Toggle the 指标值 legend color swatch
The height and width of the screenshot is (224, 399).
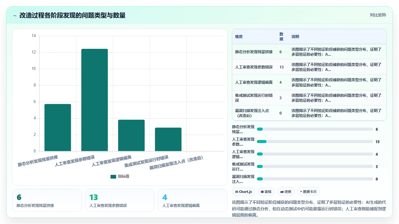point(113,176)
